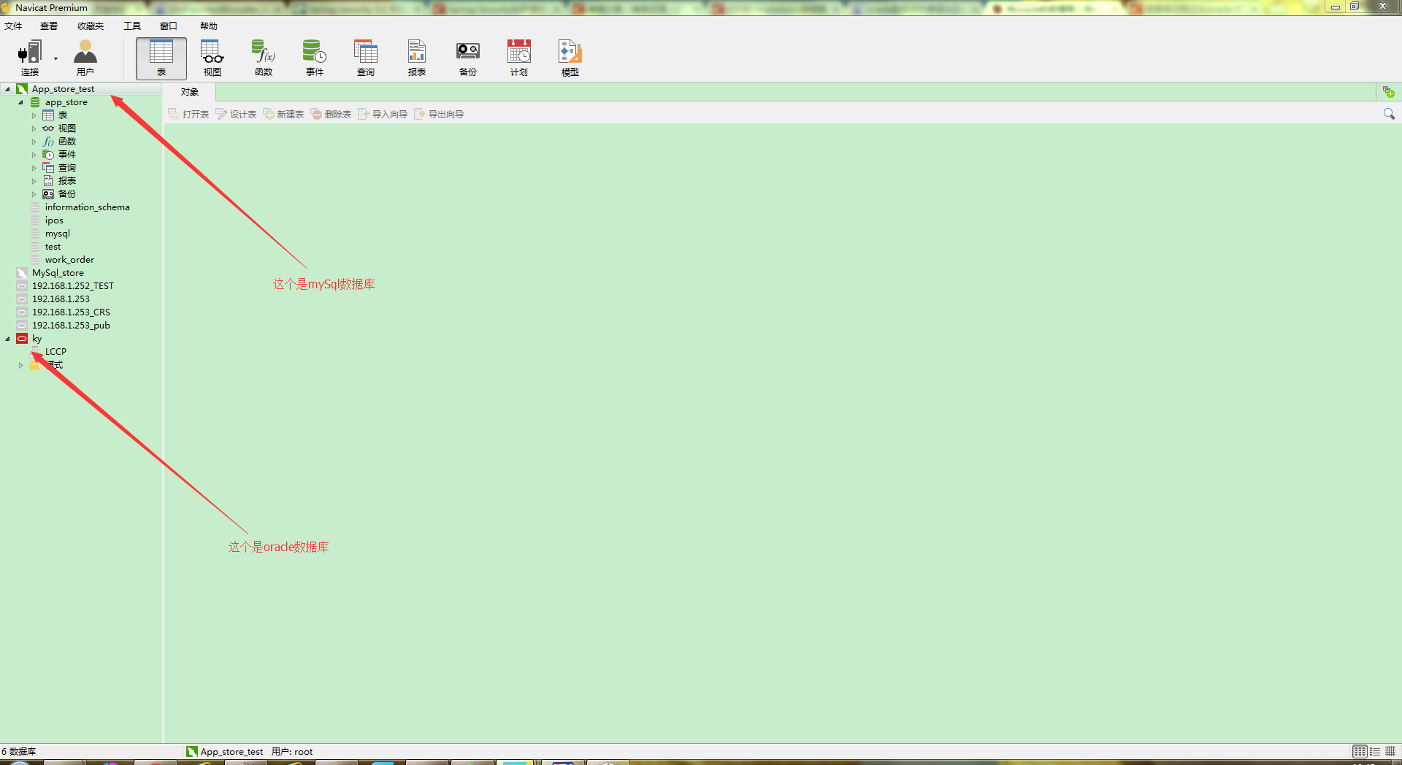Open the 视图 (View) toolbar icon
The width and height of the screenshot is (1402, 765).
(x=212, y=58)
